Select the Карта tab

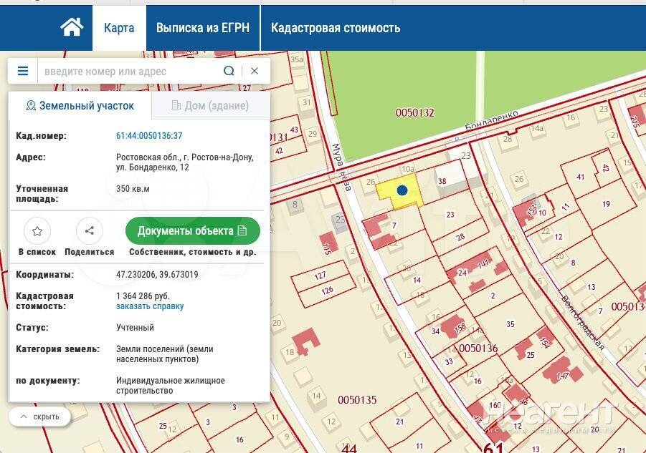[119, 28]
